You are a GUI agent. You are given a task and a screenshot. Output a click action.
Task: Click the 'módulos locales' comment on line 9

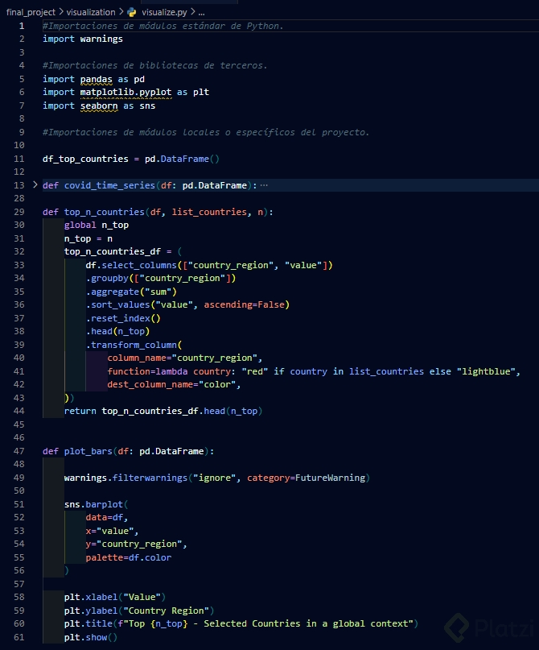[x=206, y=132]
